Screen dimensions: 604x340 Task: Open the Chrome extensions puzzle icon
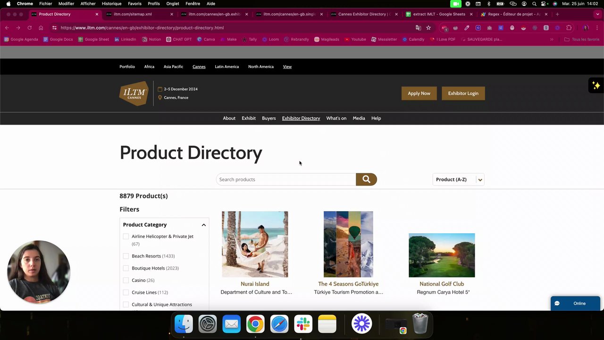[x=569, y=28]
